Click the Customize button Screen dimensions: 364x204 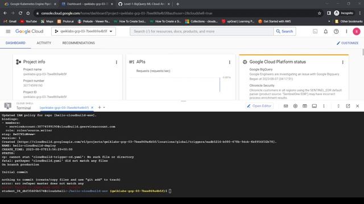click(x=348, y=43)
